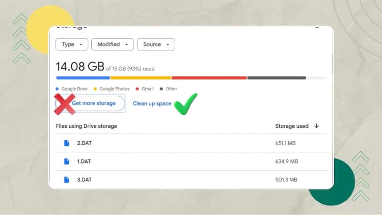
Task: Click the 3.DAT file icon
Action: [66, 179]
